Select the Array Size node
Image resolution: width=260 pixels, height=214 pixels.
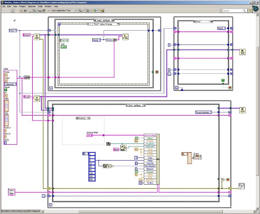(x=106, y=166)
